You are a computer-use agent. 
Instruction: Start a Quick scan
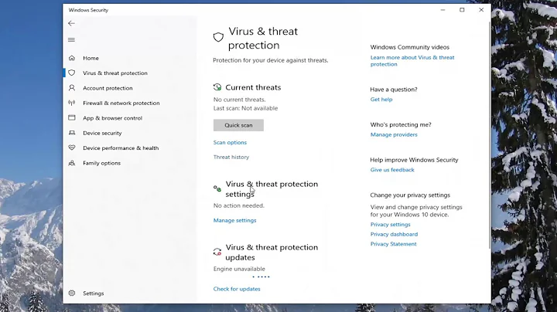(238, 125)
